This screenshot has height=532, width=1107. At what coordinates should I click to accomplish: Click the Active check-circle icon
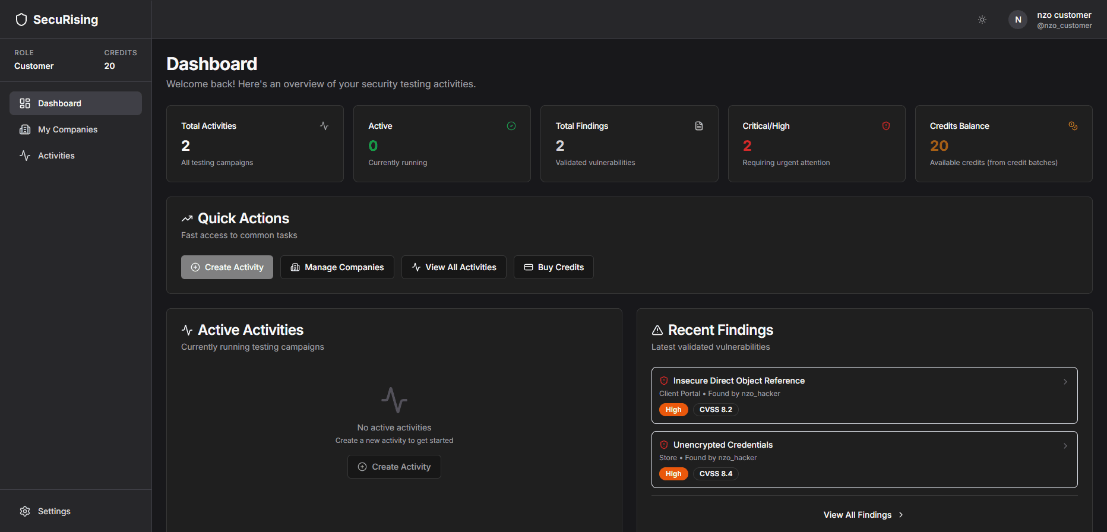pyautogui.click(x=511, y=126)
